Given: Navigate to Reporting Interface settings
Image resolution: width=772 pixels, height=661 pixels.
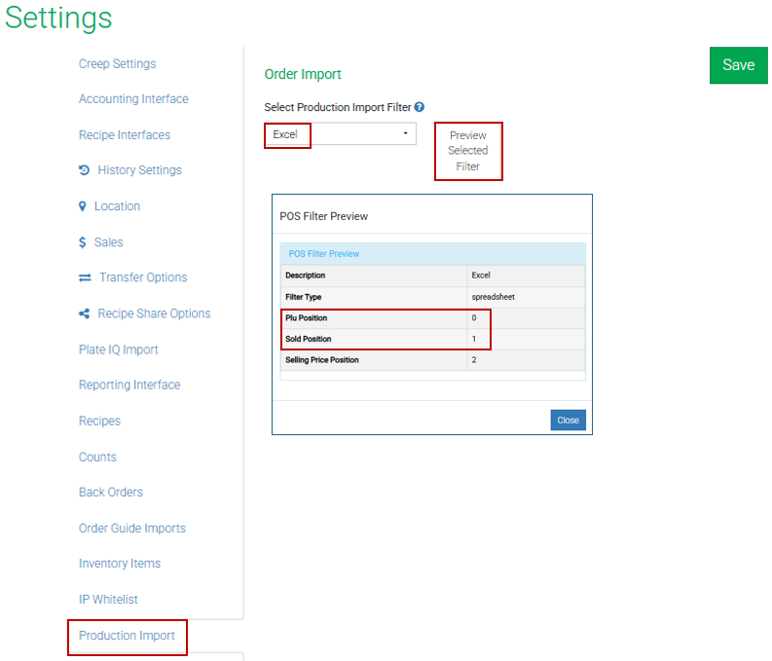Looking at the screenshot, I should (129, 386).
